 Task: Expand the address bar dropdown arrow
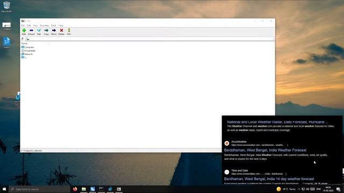tap(274, 39)
